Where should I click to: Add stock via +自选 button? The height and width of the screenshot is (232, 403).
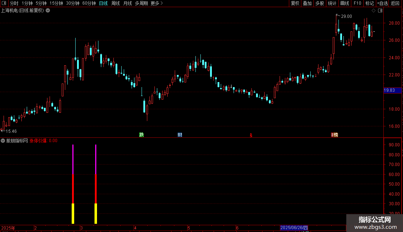[382, 3]
